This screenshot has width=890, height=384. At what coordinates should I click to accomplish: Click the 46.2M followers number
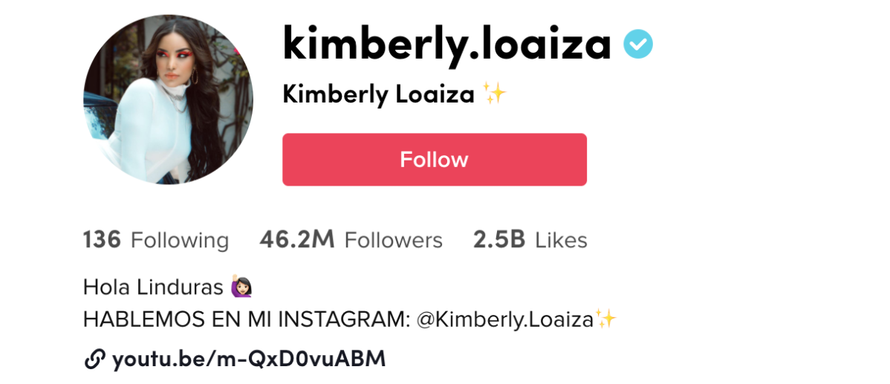click(297, 240)
